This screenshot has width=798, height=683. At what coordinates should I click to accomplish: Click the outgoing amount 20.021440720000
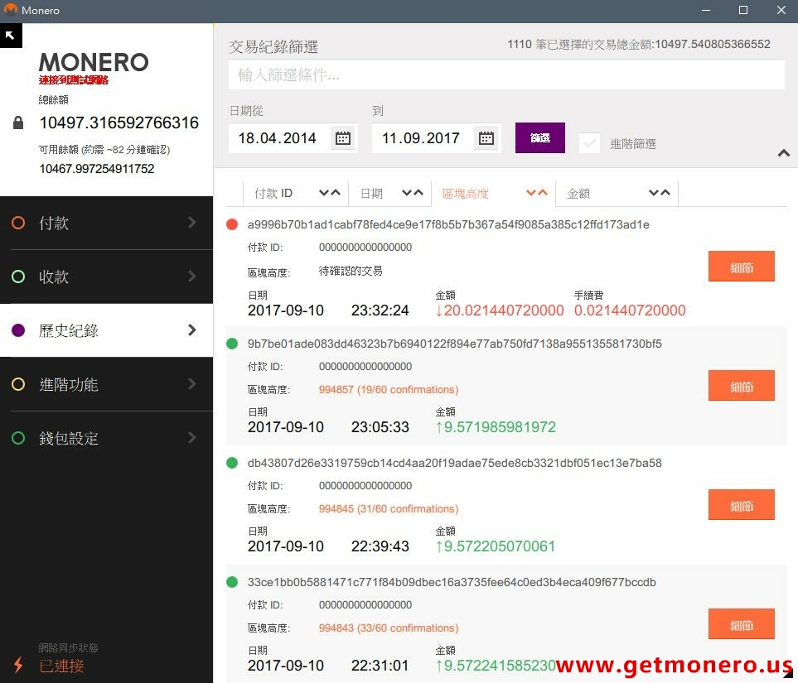(x=500, y=310)
